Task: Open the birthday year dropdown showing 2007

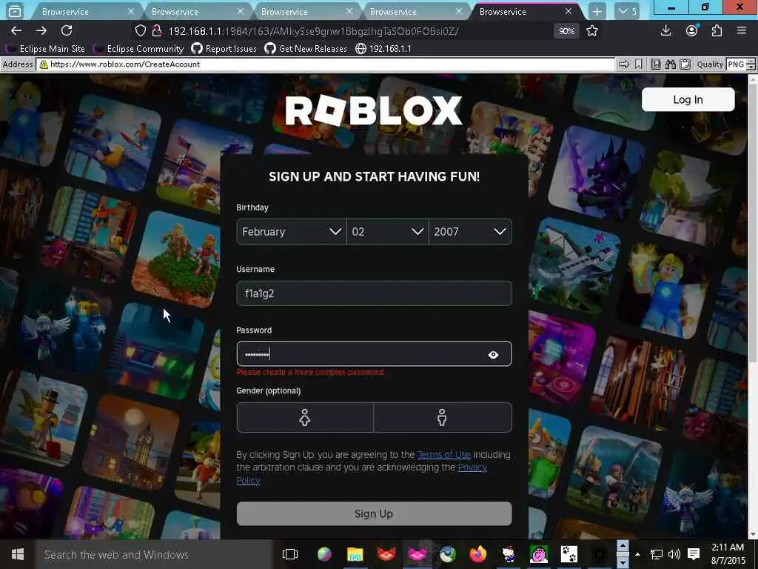Action: tap(470, 232)
